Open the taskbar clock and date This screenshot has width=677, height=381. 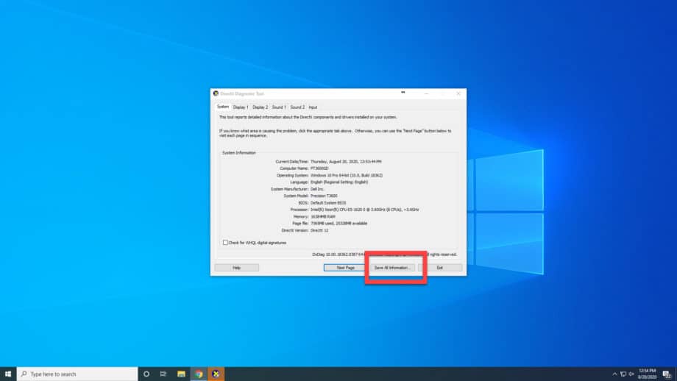coord(648,374)
